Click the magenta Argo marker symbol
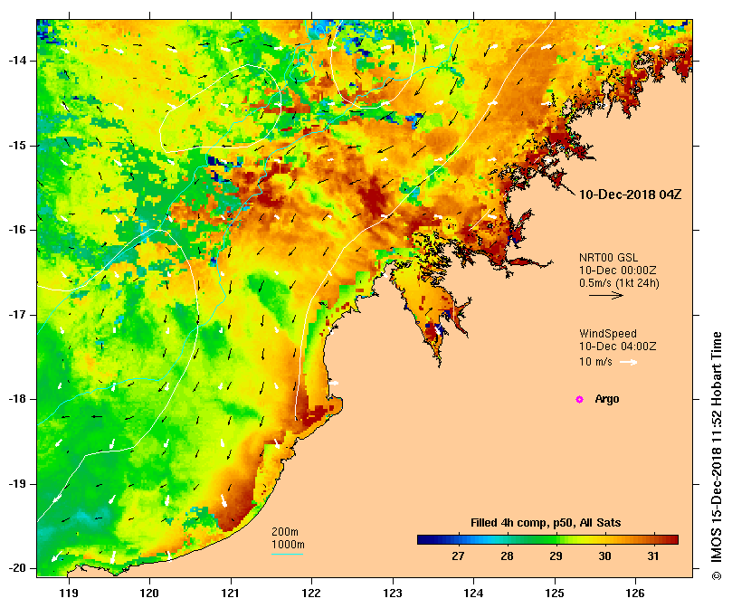The width and height of the screenshot is (732, 608). [579, 399]
